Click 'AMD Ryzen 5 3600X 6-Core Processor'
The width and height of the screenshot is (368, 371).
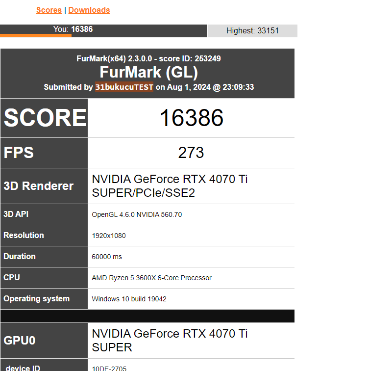(151, 278)
